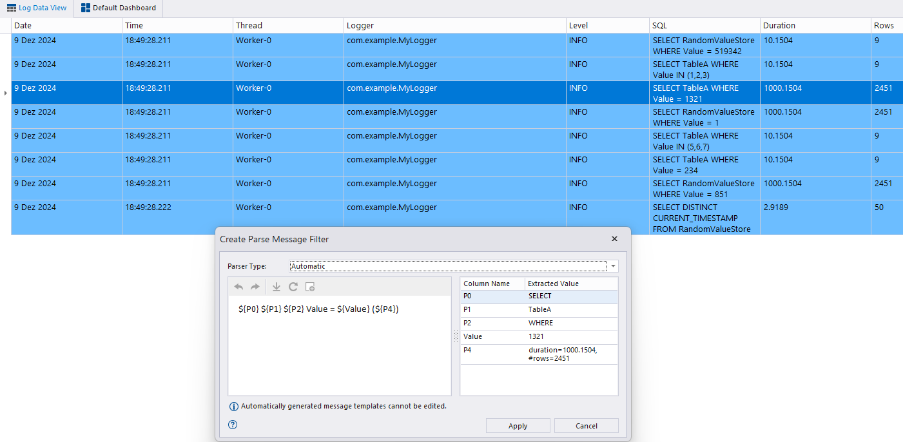Click the Date cell in the 'Value = 234' row
This screenshot has height=442, width=903.
pyautogui.click(x=67, y=165)
